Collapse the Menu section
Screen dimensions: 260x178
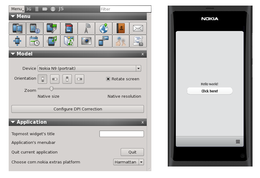(13, 16)
